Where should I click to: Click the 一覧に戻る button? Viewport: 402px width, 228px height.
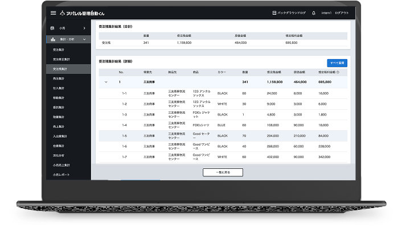point(223,172)
